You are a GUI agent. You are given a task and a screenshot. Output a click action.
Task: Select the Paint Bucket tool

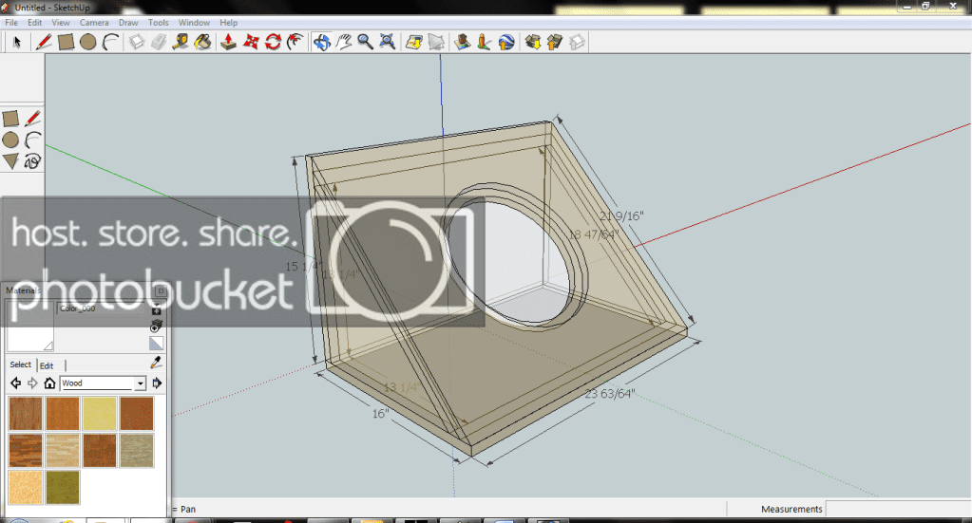[202, 42]
